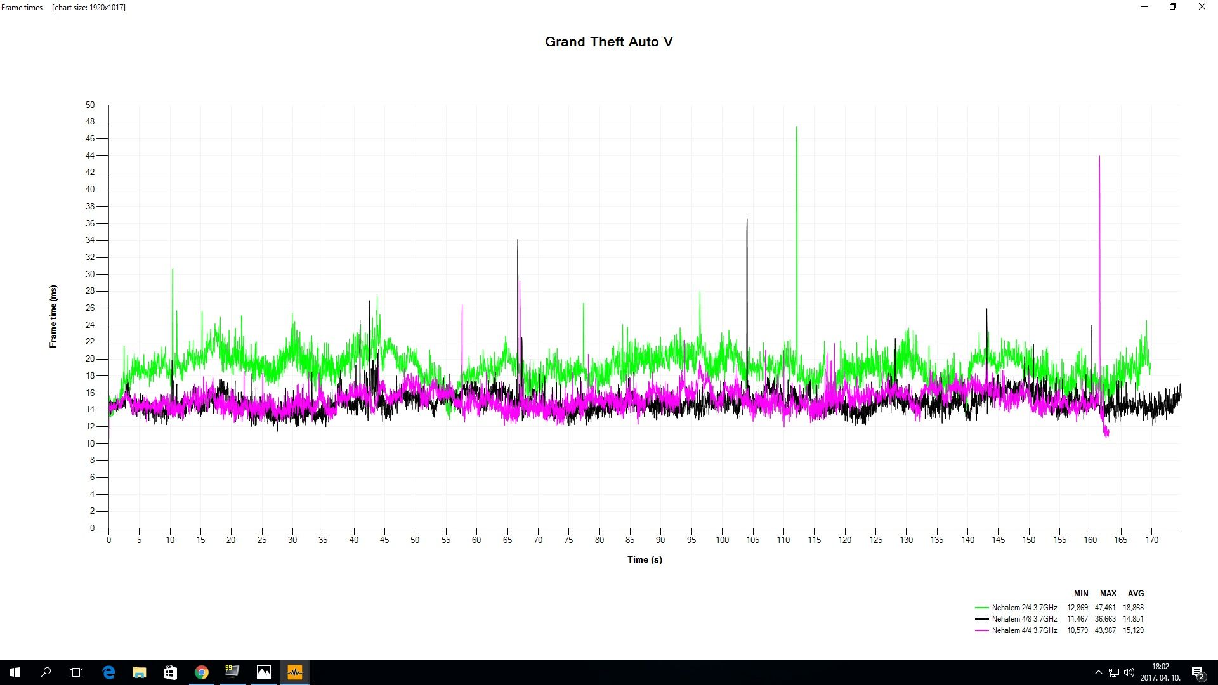The width and height of the screenshot is (1218, 685).
Task: Switch to the monitor app showing 99
Action: [232, 672]
